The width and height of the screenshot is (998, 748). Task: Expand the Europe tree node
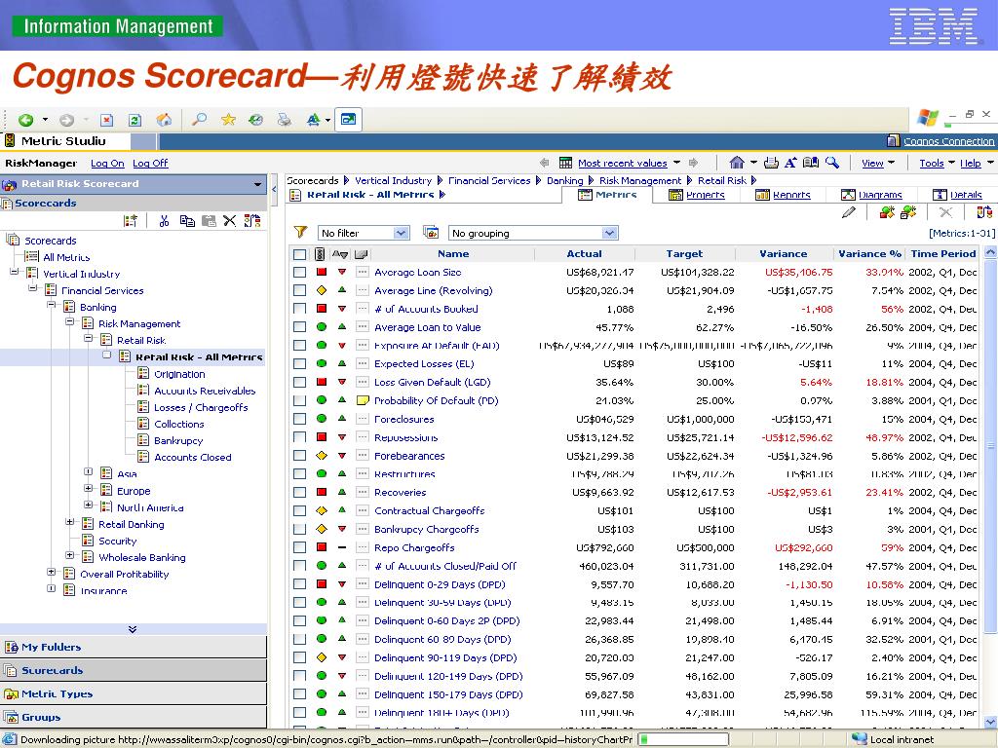[89, 489]
